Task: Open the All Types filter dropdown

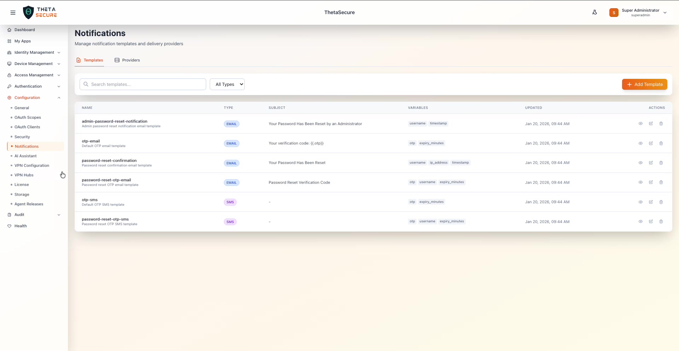Action: [227, 84]
